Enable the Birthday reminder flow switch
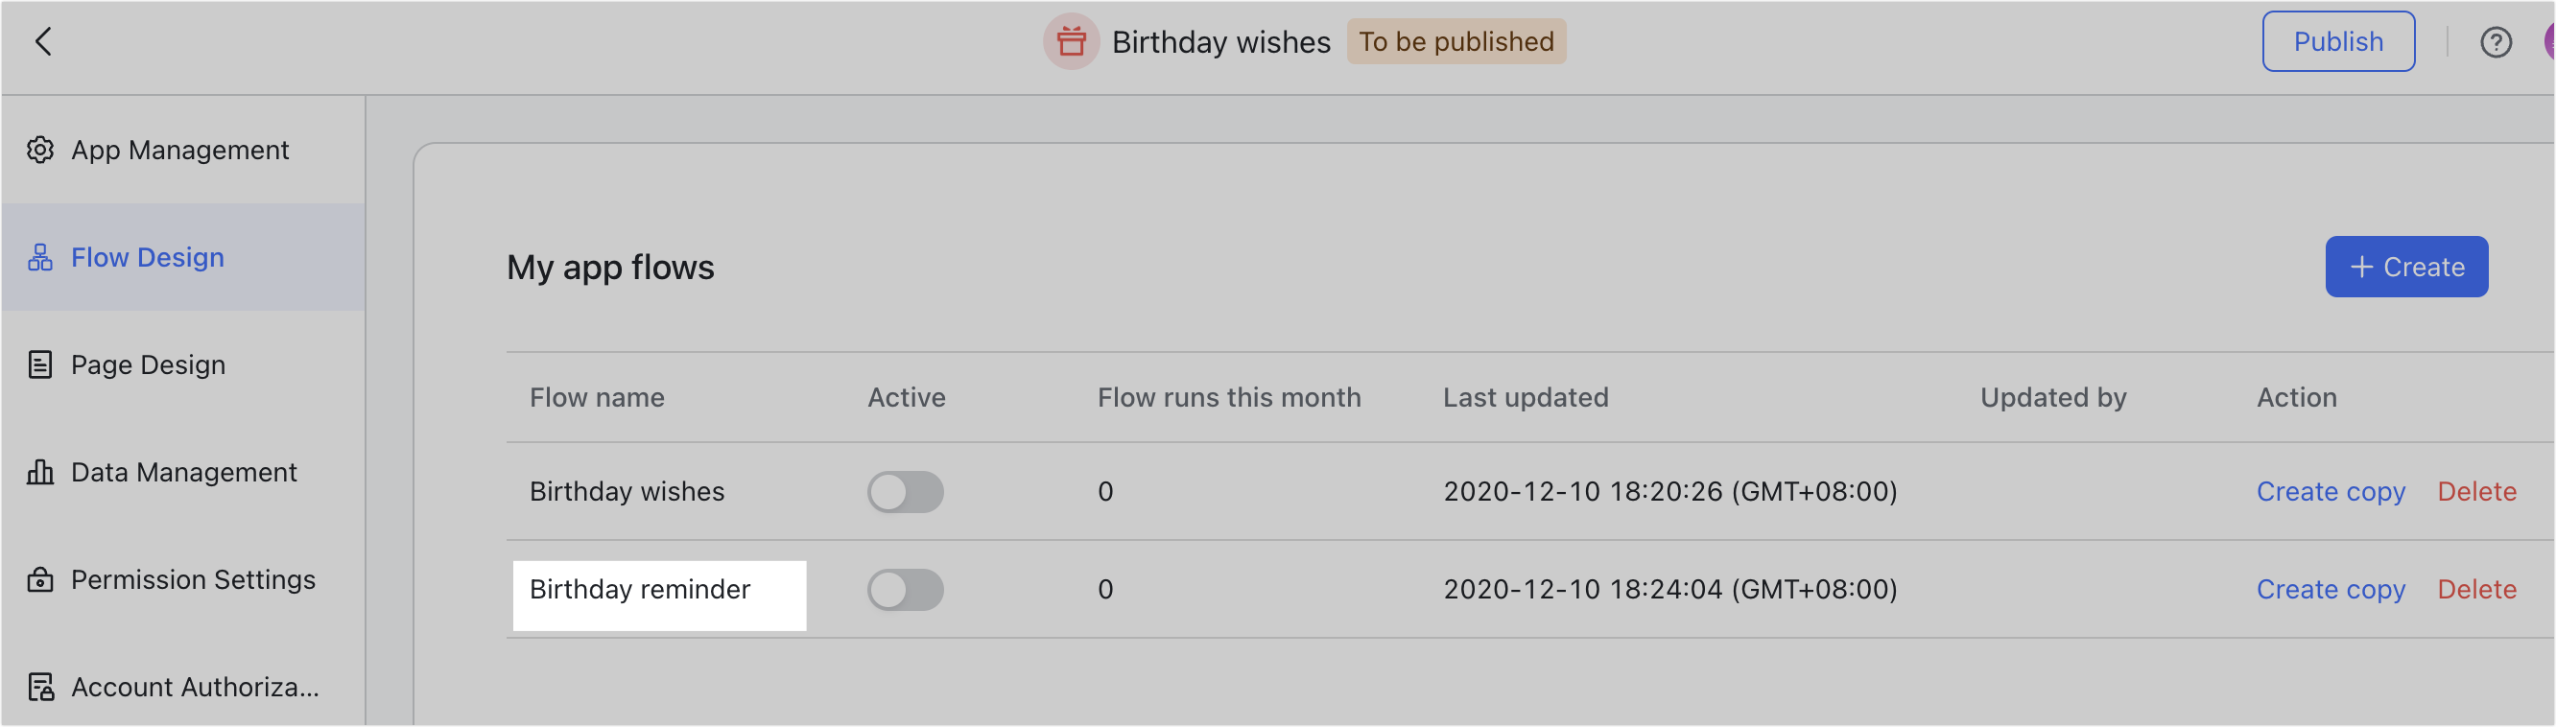Viewport: 2556px width, 727px height. (x=905, y=590)
